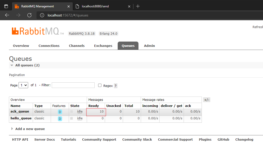Viewport: 263px width, 147px height.
Task: Click the browser forward arrow
Action: 18,15
